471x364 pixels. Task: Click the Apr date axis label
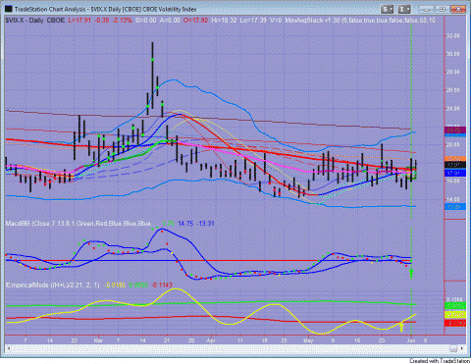click(x=212, y=340)
